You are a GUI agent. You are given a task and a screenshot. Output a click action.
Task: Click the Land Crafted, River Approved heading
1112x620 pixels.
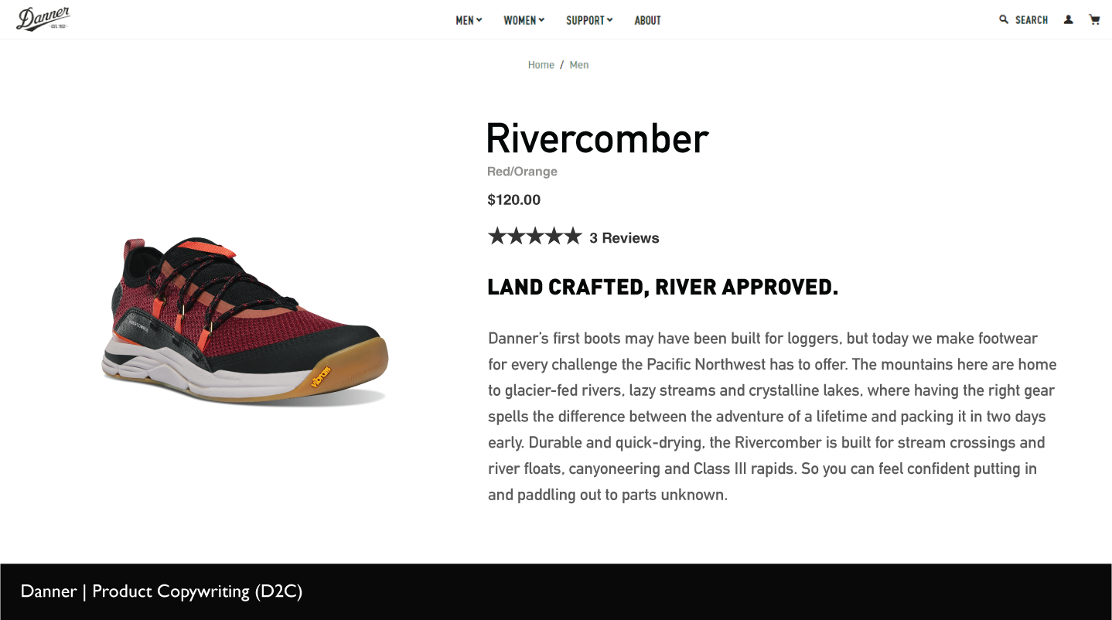pyautogui.click(x=663, y=288)
